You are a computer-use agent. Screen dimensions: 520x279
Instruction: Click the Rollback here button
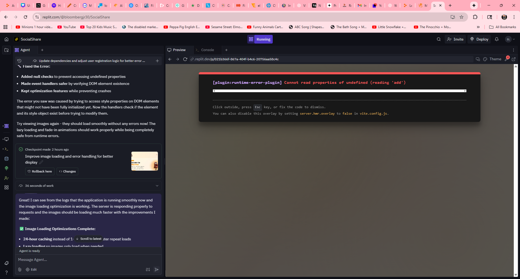(40, 171)
